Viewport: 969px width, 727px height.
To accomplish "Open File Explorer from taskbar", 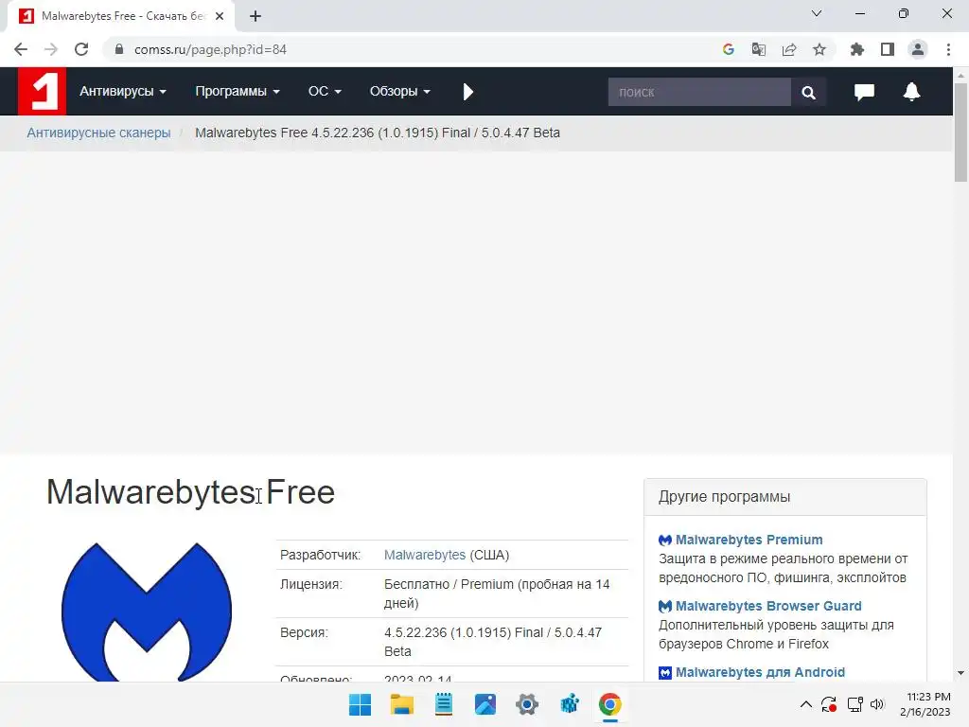I will point(401,704).
